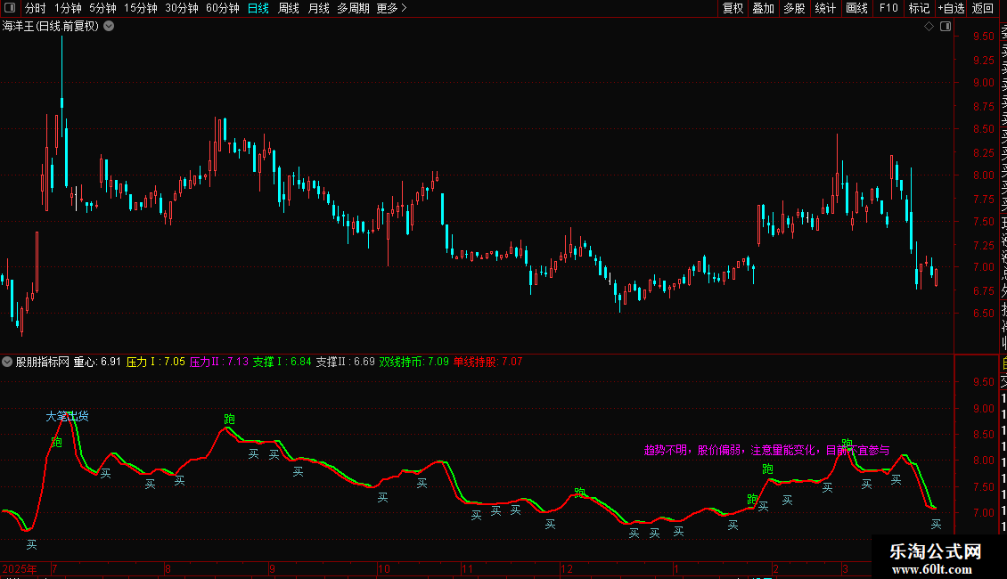Click month 7 on the time axis

(54, 568)
